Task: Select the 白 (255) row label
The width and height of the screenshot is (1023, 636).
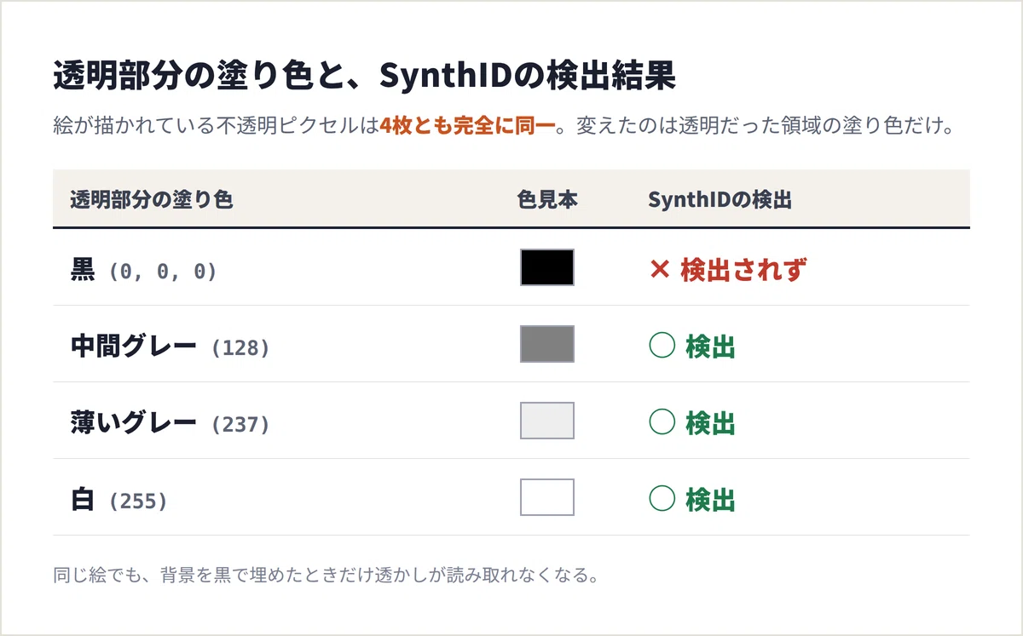Action: point(118,500)
